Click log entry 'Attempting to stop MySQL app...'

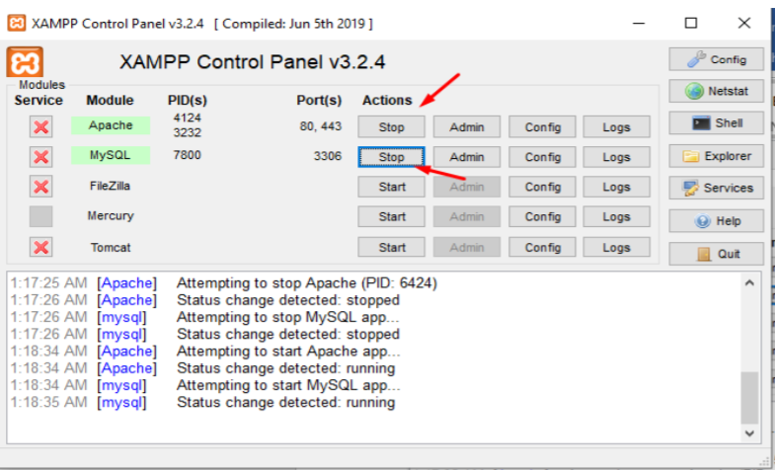click(x=287, y=317)
